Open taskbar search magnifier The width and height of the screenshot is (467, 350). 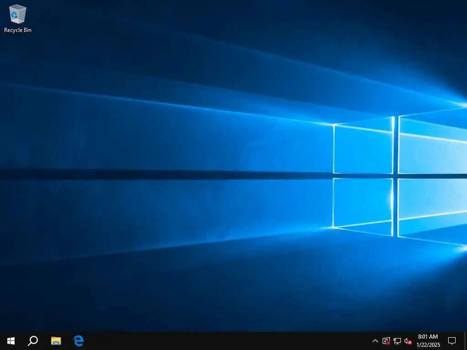click(x=33, y=341)
